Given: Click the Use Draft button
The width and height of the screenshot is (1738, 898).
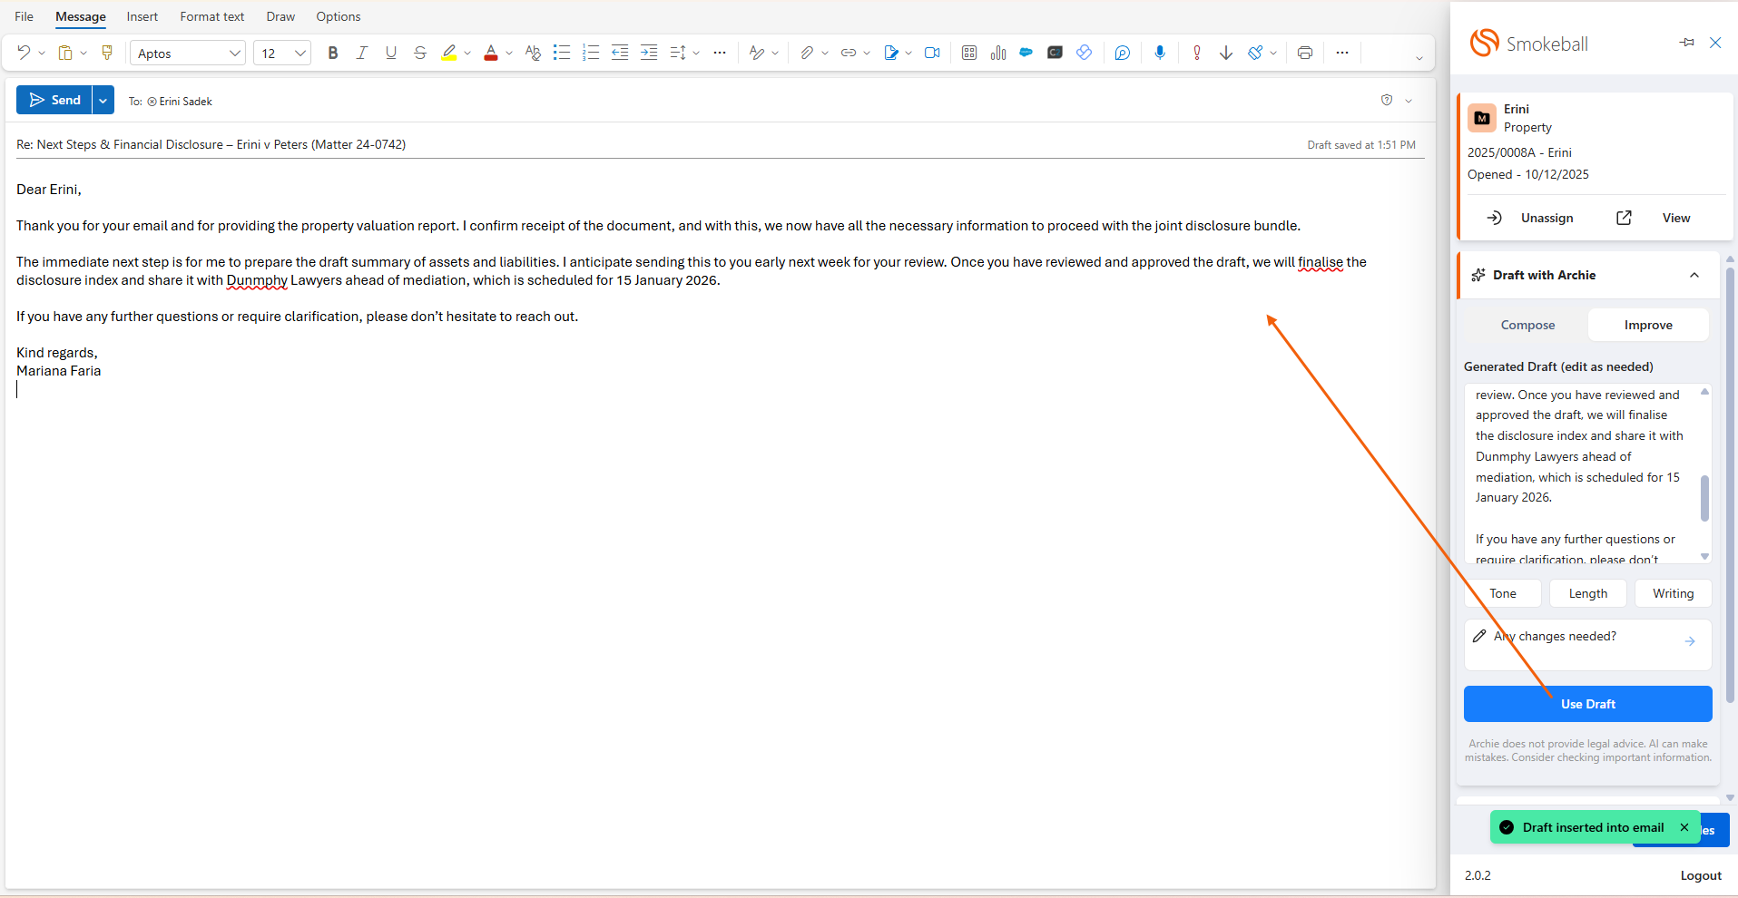Looking at the screenshot, I should coord(1587,704).
